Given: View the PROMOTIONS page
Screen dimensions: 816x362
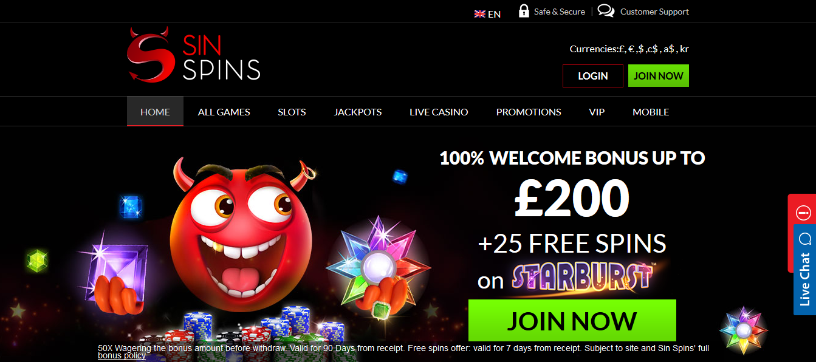Looking at the screenshot, I should [529, 112].
